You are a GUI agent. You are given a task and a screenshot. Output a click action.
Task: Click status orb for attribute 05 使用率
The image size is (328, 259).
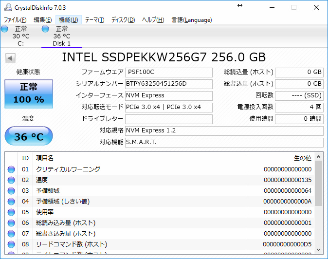point(11,212)
